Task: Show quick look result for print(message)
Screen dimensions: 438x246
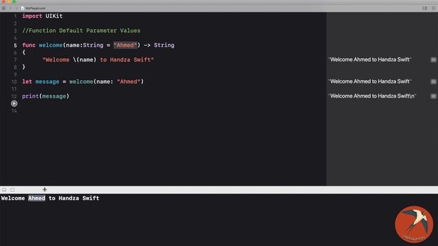Action: (433, 96)
